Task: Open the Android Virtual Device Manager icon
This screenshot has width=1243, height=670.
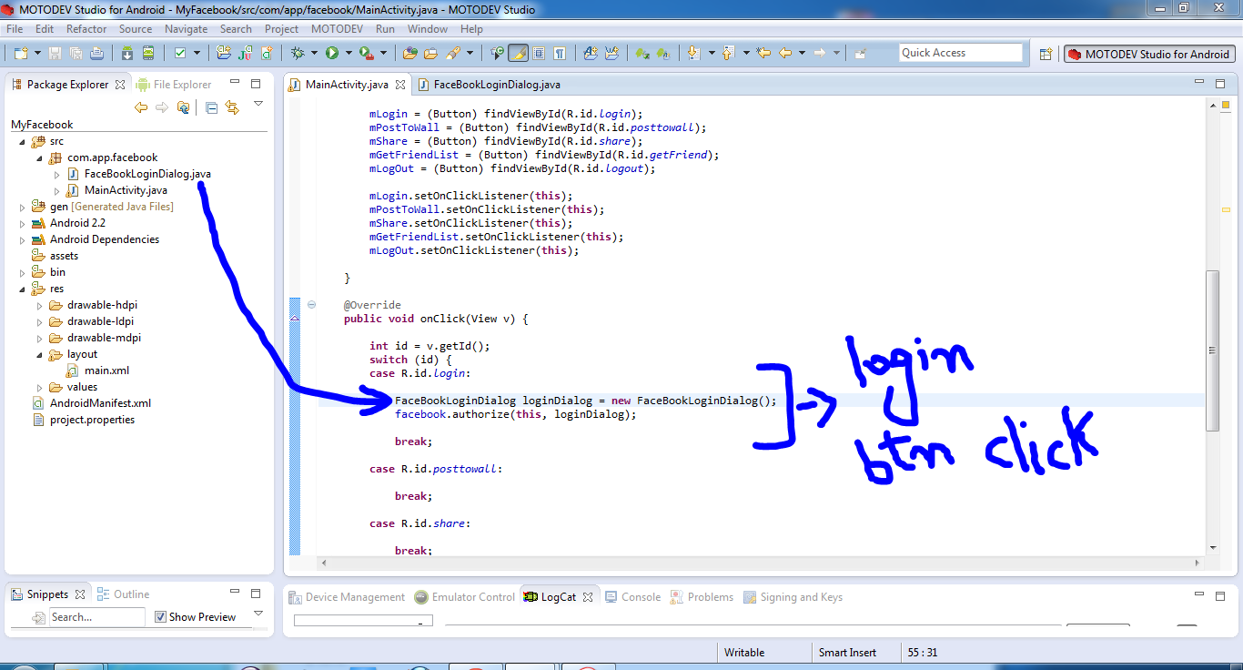Action: pyautogui.click(x=148, y=53)
